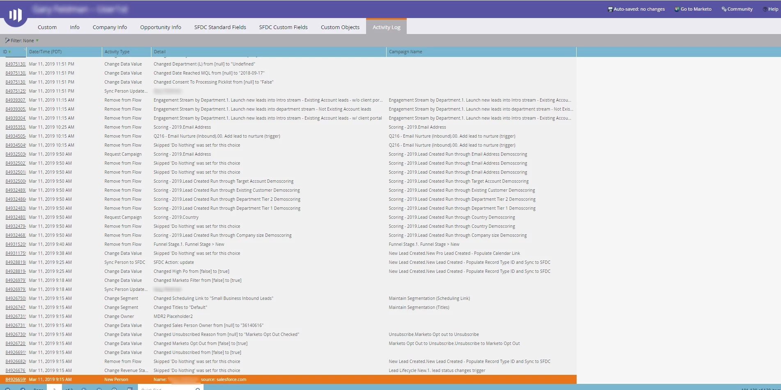This screenshot has height=390, width=781.
Task: Toggle the ID column sort arrow
Action: click(x=9, y=52)
